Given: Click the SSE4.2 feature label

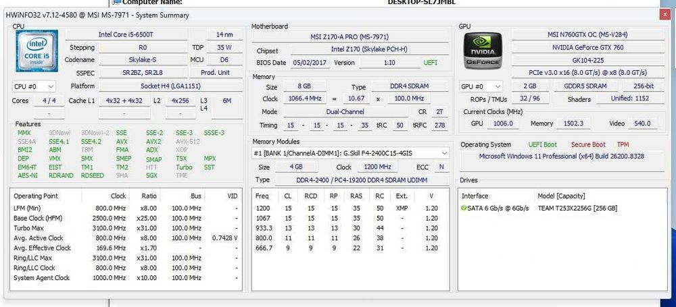Looking at the screenshot, I should pyautogui.click(x=91, y=142).
